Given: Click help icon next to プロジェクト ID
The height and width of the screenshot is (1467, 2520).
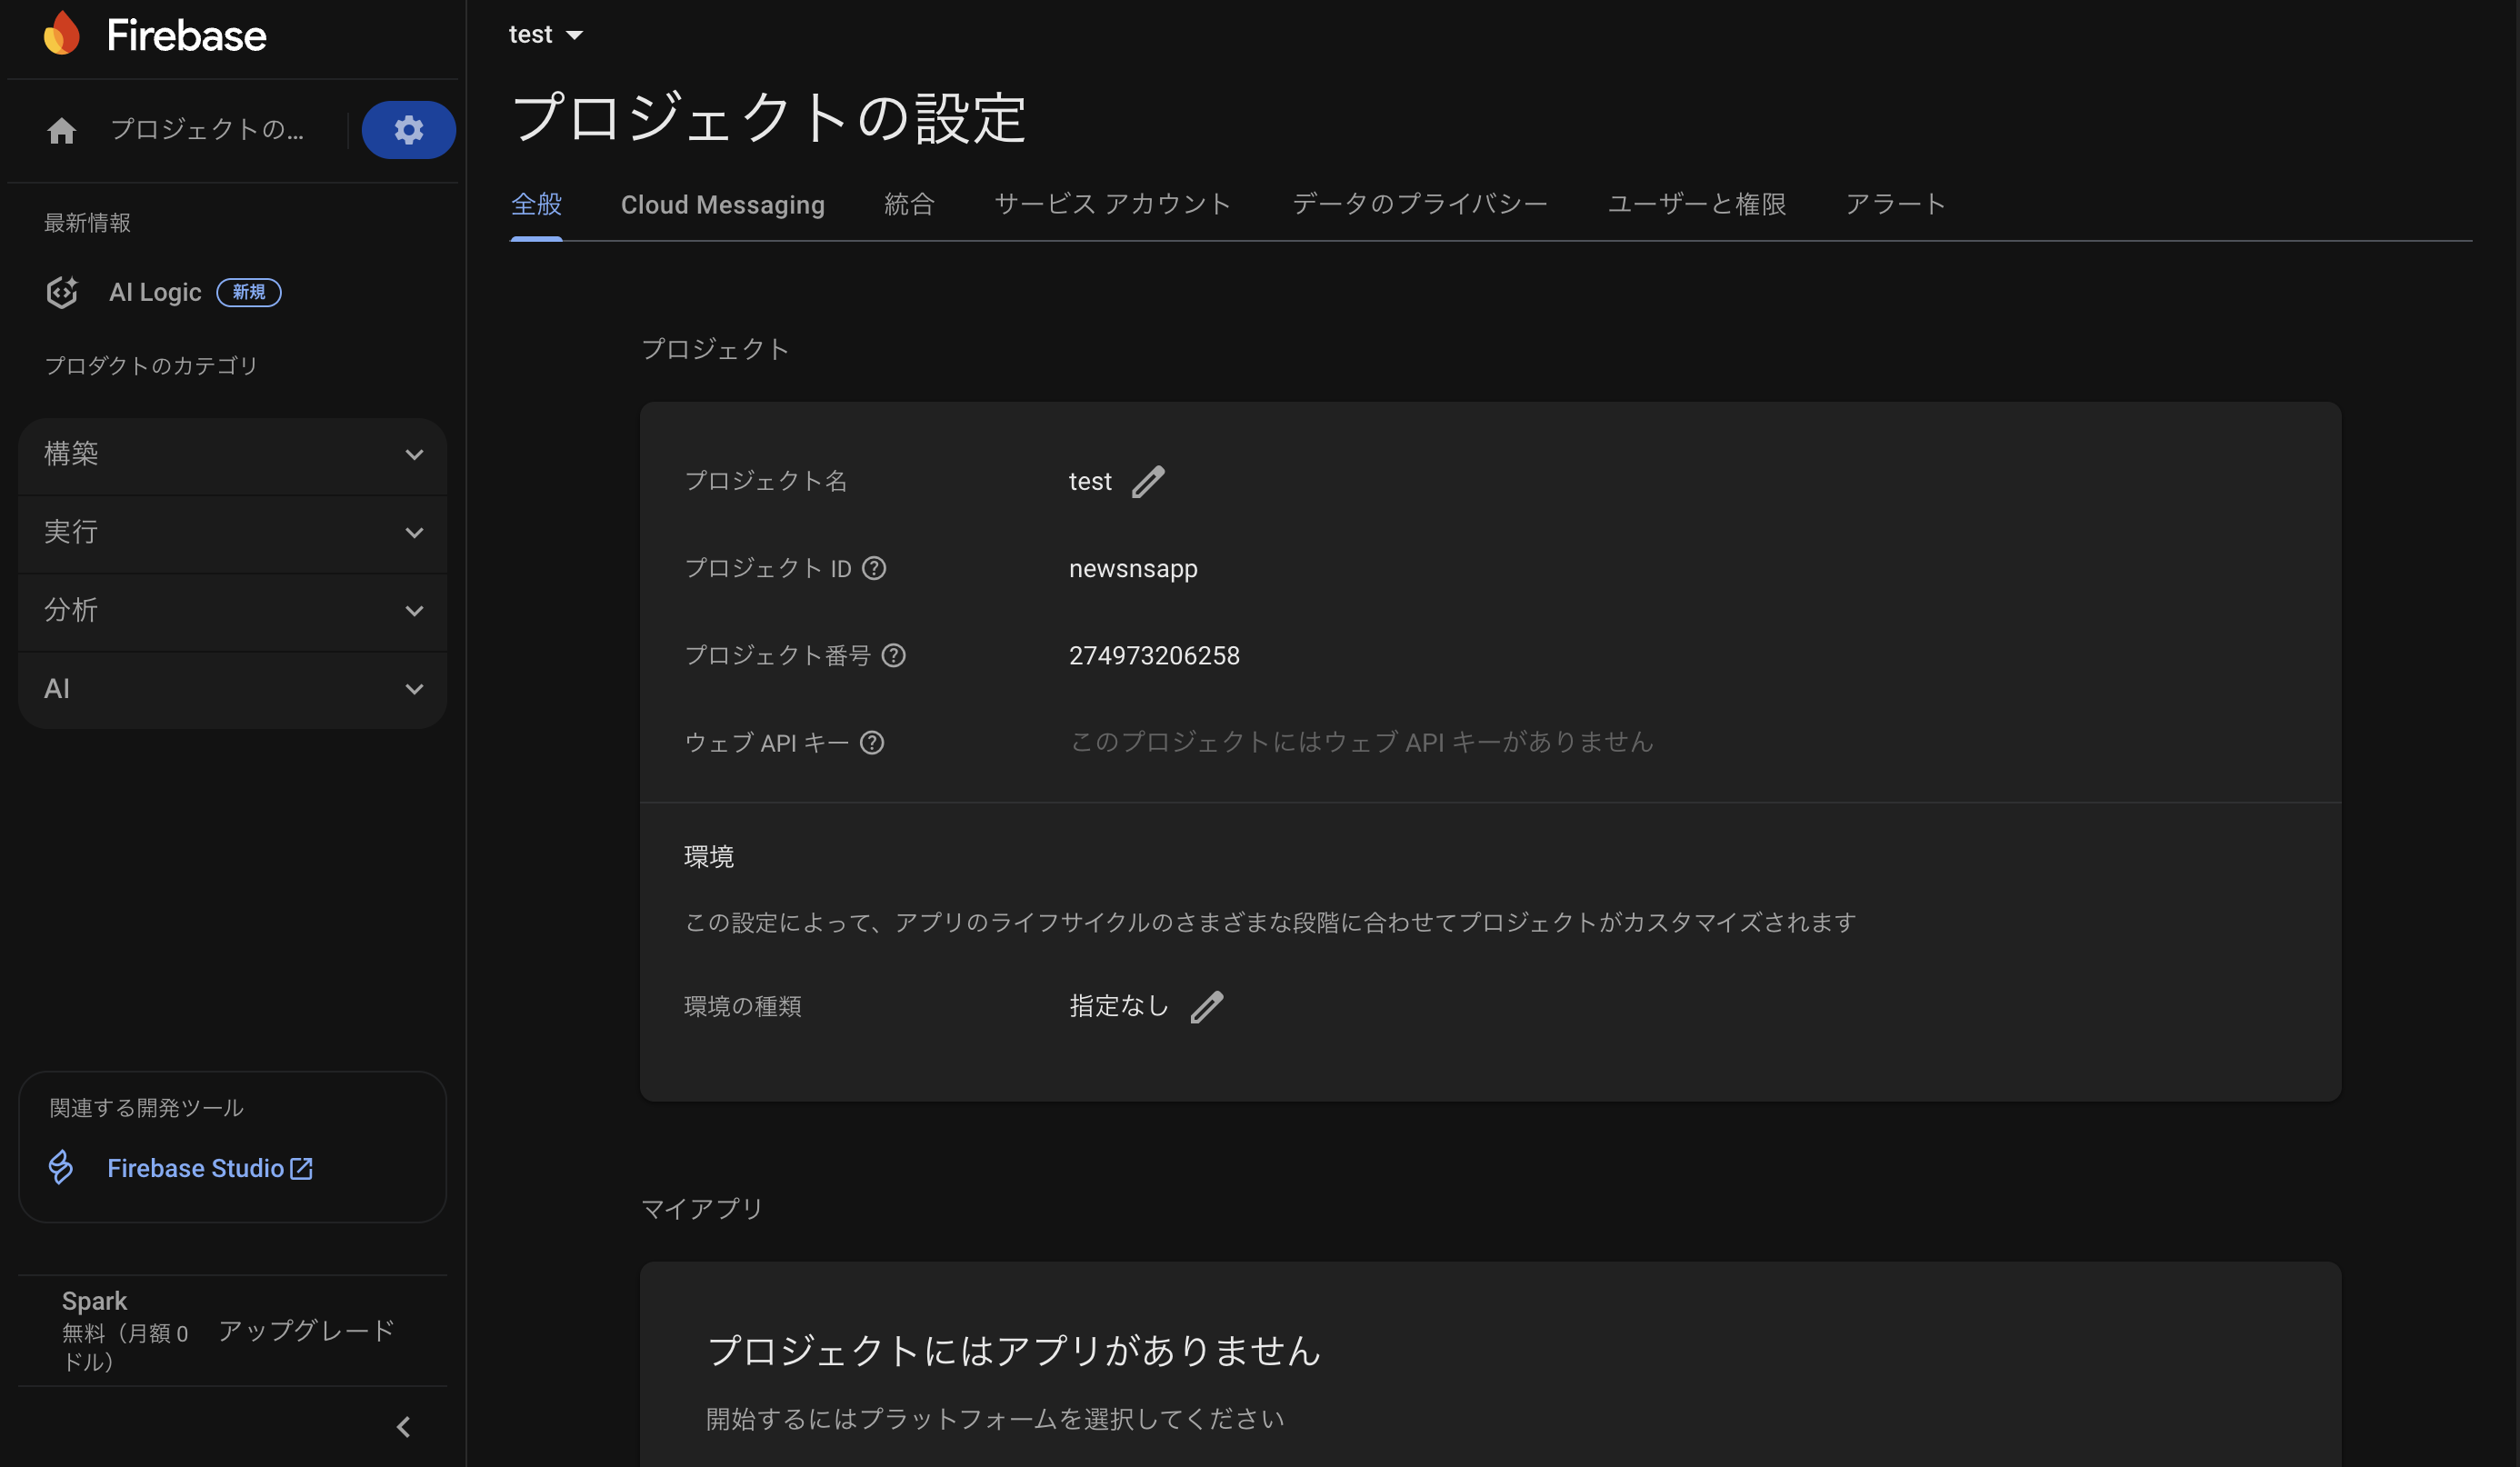Looking at the screenshot, I should (x=874, y=569).
